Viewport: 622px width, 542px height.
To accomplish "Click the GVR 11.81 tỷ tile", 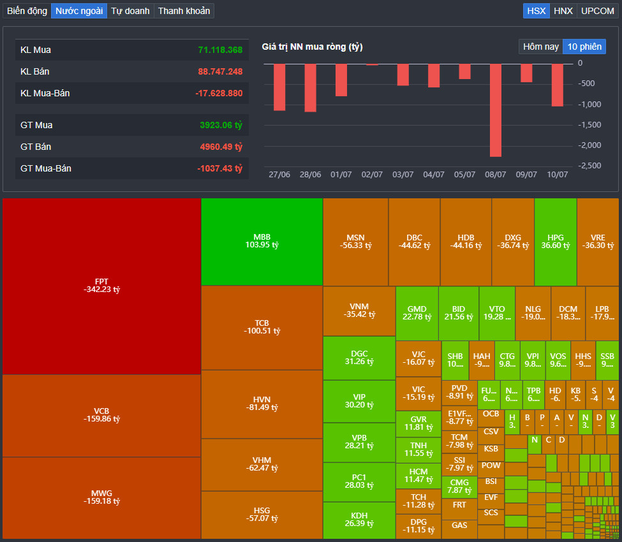I will point(418,424).
